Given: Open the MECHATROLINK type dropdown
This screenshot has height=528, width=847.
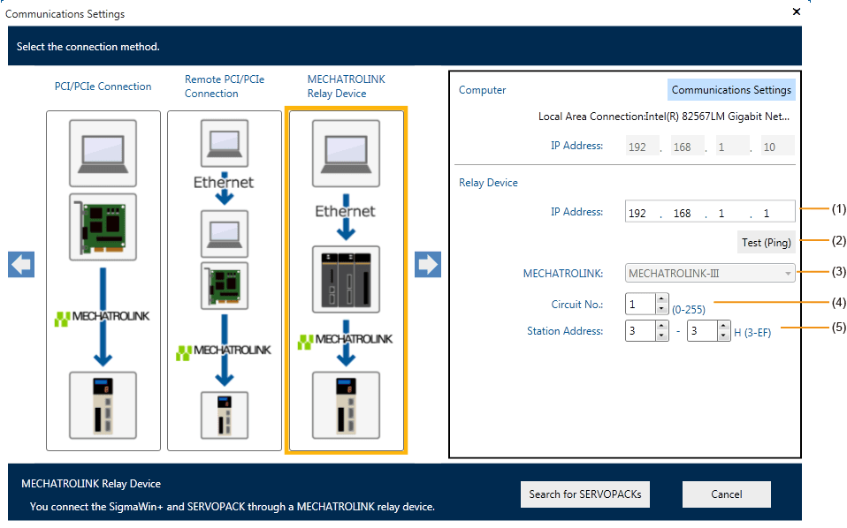Looking at the screenshot, I should tap(710, 274).
